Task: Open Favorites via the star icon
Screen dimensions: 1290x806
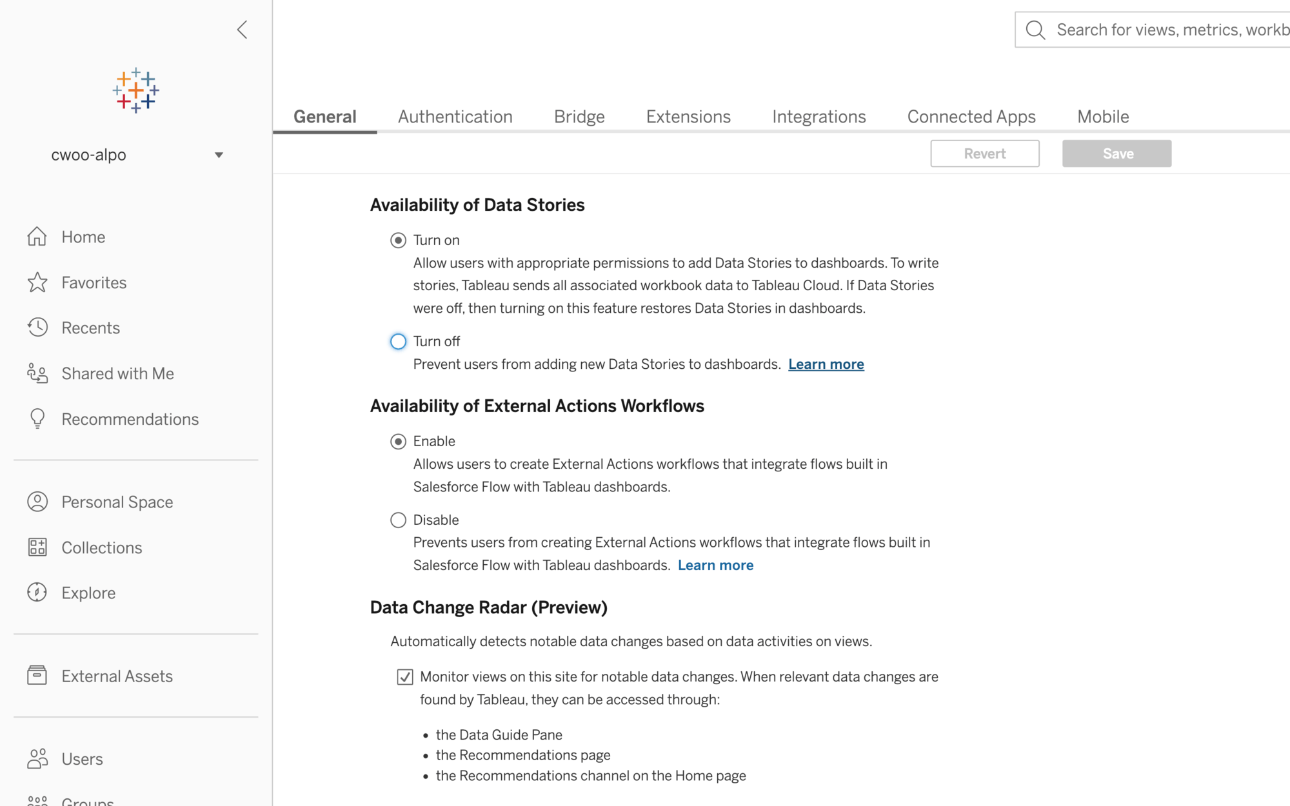Action: click(37, 282)
